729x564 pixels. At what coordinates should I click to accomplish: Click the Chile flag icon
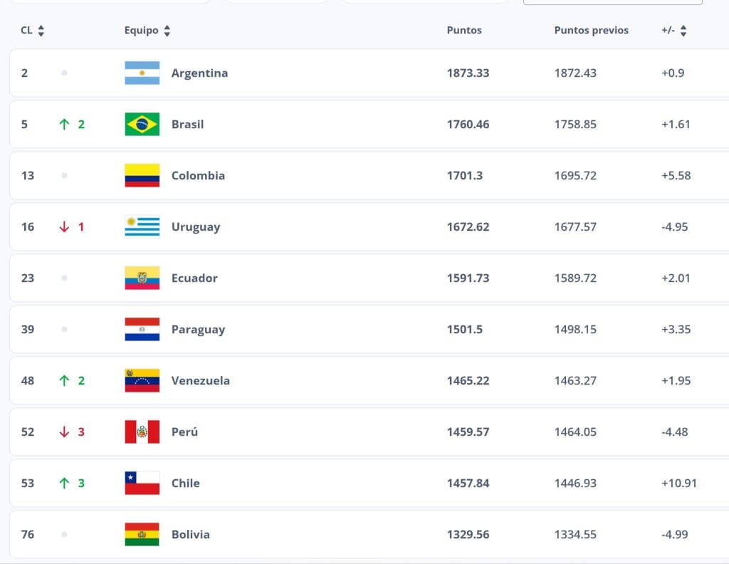tap(142, 483)
